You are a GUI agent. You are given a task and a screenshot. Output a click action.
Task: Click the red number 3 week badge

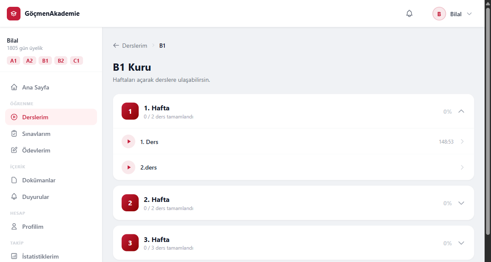coord(130,243)
